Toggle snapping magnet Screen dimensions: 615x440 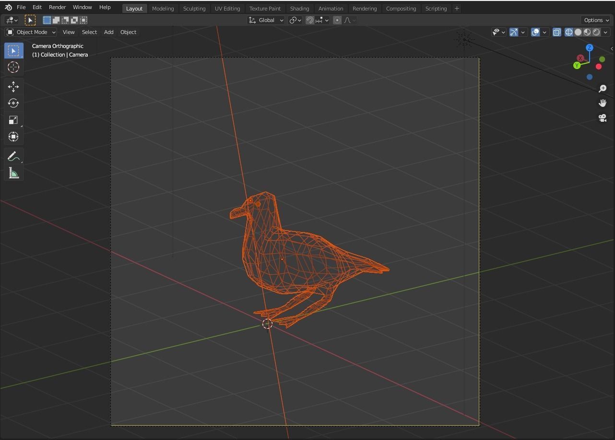coord(310,20)
